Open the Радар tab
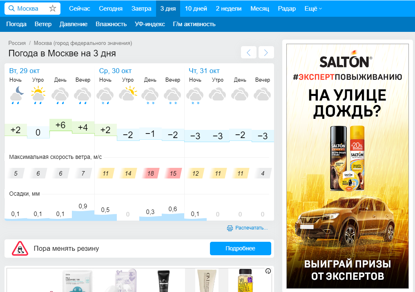The width and height of the screenshot is (415, 292). click(x=287, y=9)
